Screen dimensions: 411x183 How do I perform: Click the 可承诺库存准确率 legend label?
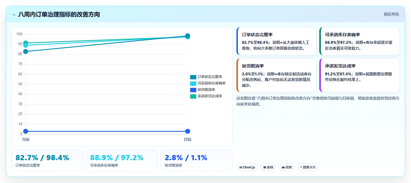211,83
